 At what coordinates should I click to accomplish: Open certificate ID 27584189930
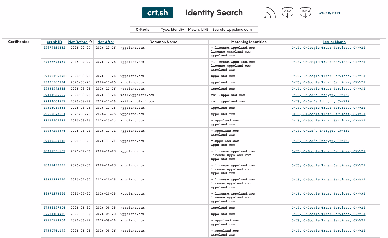pyautogui.click(x=54, y=214)
